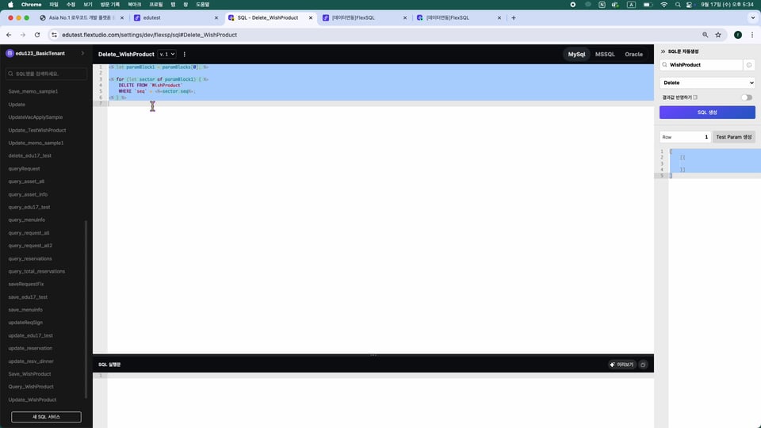Viewport: 761px width, 428px height.
Task: Select queryRequest in the SQL list
Action: (x=24, y=169)
